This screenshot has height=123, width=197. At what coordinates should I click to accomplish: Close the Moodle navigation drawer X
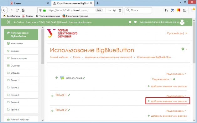click(8, 22)
